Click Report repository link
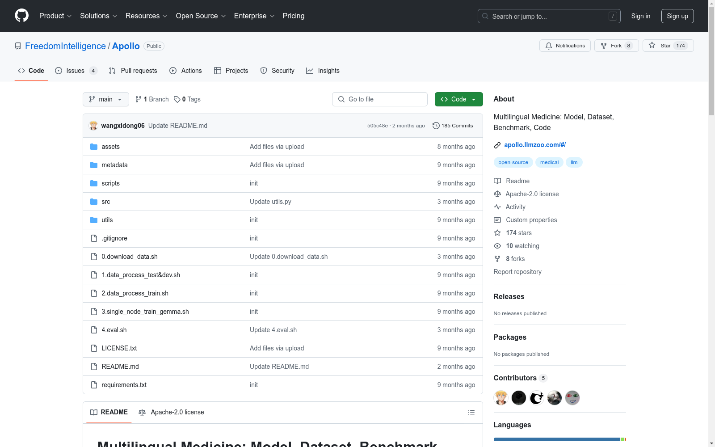 point(517,272)
